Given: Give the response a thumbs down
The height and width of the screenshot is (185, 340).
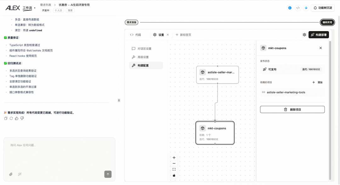Looking at the screenshot, I should click(x=22, y=118).
